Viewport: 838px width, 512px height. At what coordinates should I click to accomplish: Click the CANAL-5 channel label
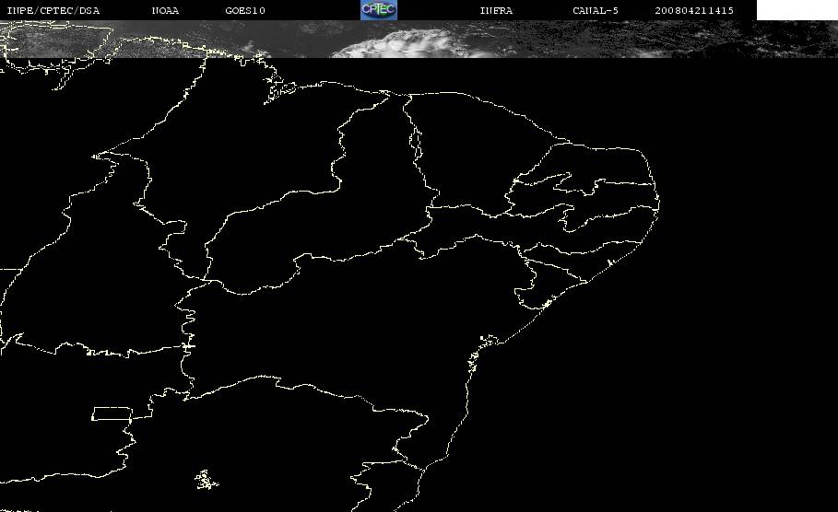click(596, 11)
